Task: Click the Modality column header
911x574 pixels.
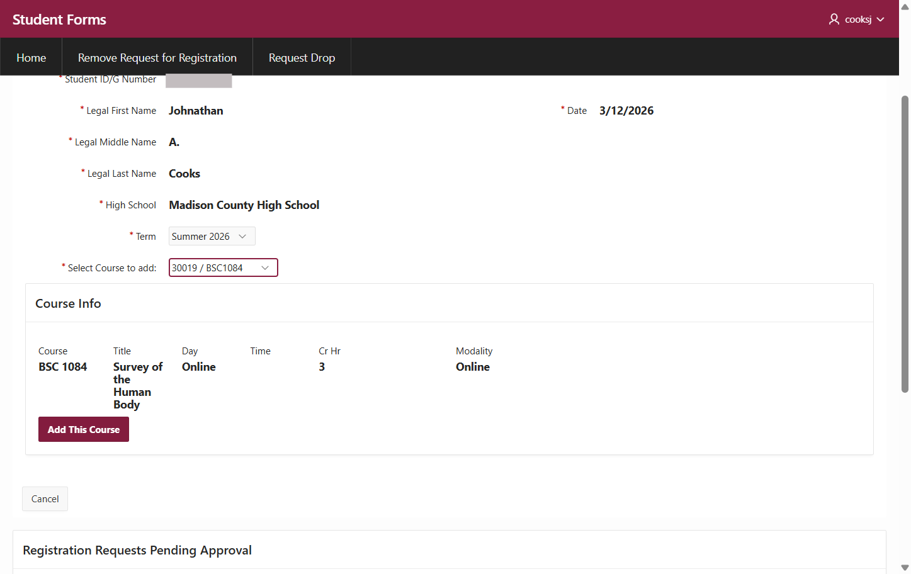Action: pyautogui.click(x=474, y=351)
